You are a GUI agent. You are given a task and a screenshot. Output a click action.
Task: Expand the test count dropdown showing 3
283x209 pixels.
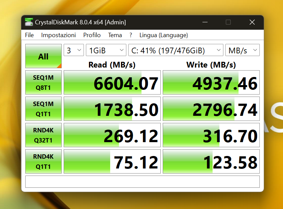pos(74,50)
